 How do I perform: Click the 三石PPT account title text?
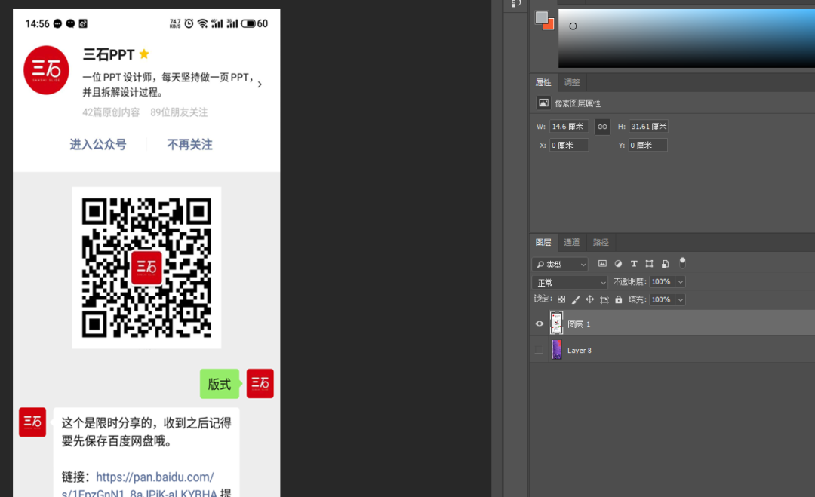tap(109, 54)
